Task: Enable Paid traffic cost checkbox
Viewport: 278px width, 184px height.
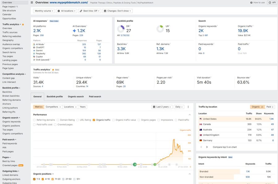Action: point(34,125)
